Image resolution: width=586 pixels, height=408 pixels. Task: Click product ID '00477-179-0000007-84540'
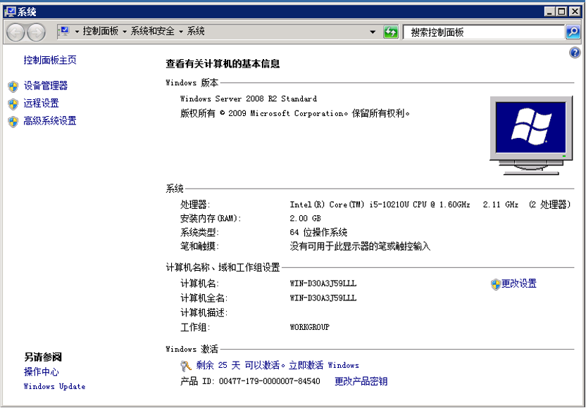(x=270, y=381)
